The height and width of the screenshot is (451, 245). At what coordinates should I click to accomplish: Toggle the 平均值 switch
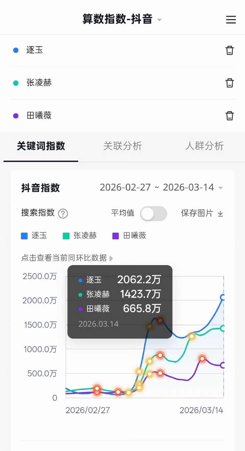[x=154, y=213]
